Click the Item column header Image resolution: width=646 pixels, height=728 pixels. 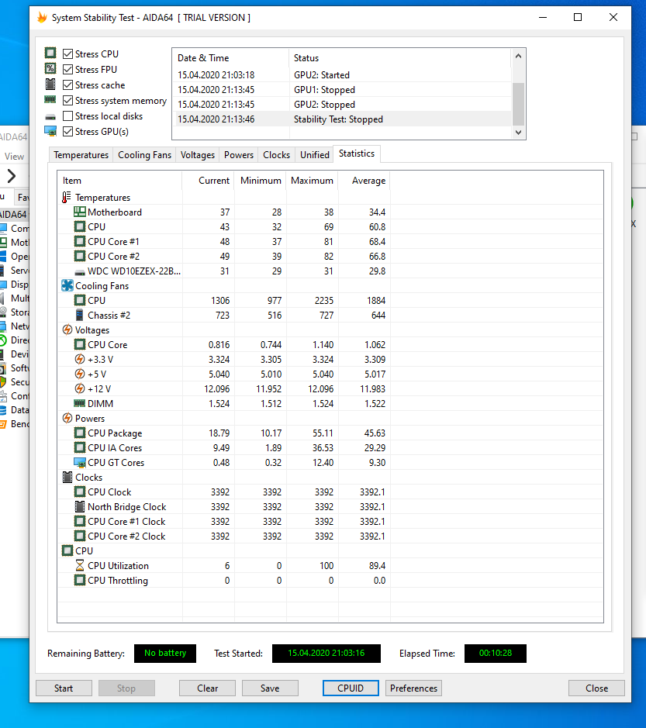tap(119, 181)
